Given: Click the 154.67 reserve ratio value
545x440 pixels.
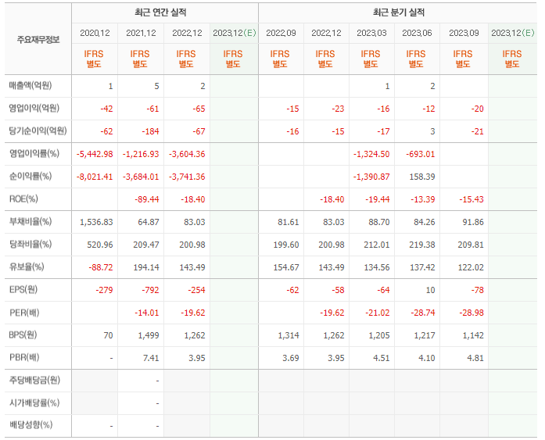Looking at the screenshot, I should coord(286,267).
